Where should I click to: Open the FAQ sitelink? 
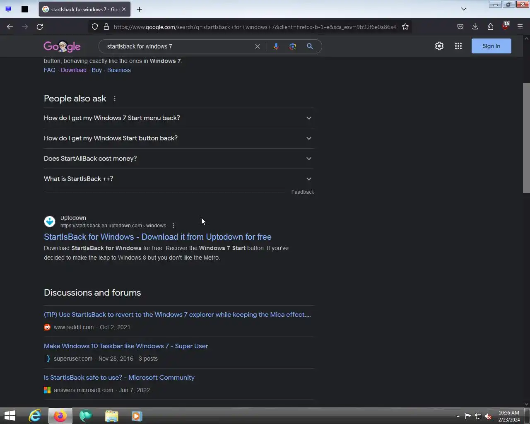(x=50, y=70)
